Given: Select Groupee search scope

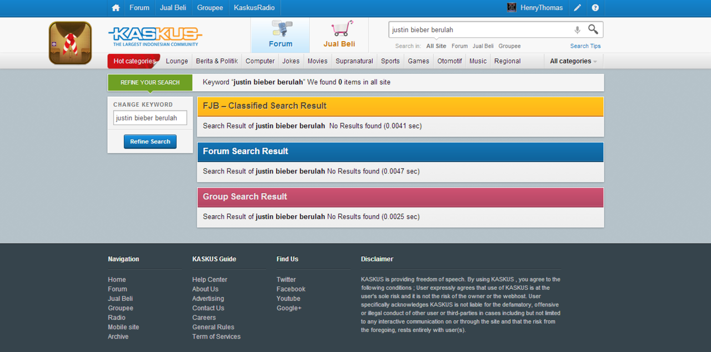Looking at the screenshot, I should [509, 46].
